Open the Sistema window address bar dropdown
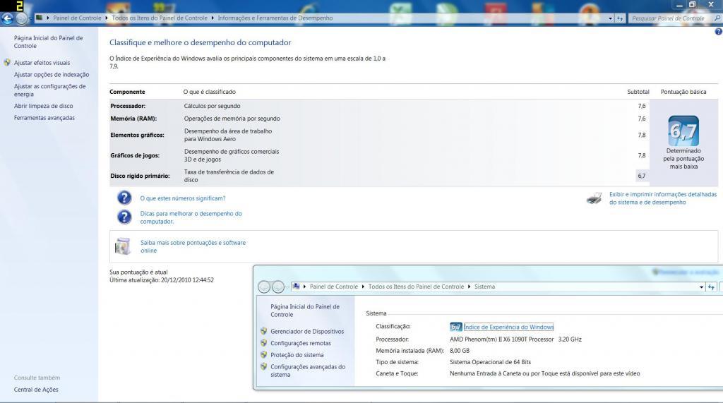723x403 pixels. (701, 287)
